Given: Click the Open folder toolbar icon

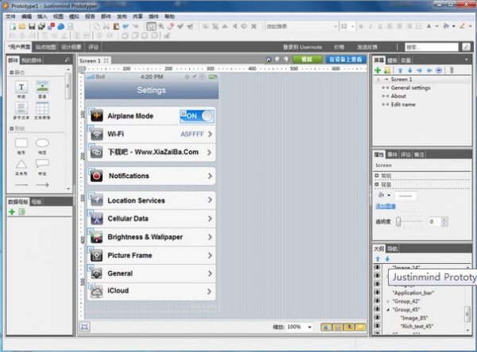Looking at the screenshot, I should pyautogui.click(x=22, y=26).
